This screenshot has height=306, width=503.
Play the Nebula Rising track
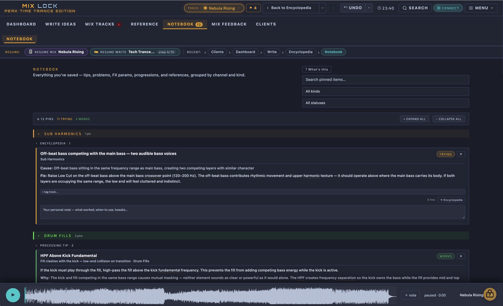tap(13, 295)
